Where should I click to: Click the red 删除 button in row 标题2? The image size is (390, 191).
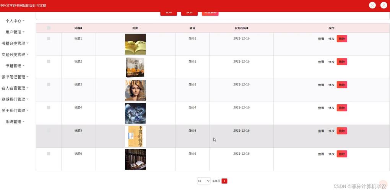coord(342,62)
